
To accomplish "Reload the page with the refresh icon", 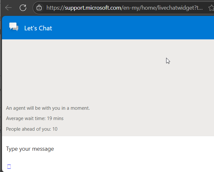I will click(23, 7).
